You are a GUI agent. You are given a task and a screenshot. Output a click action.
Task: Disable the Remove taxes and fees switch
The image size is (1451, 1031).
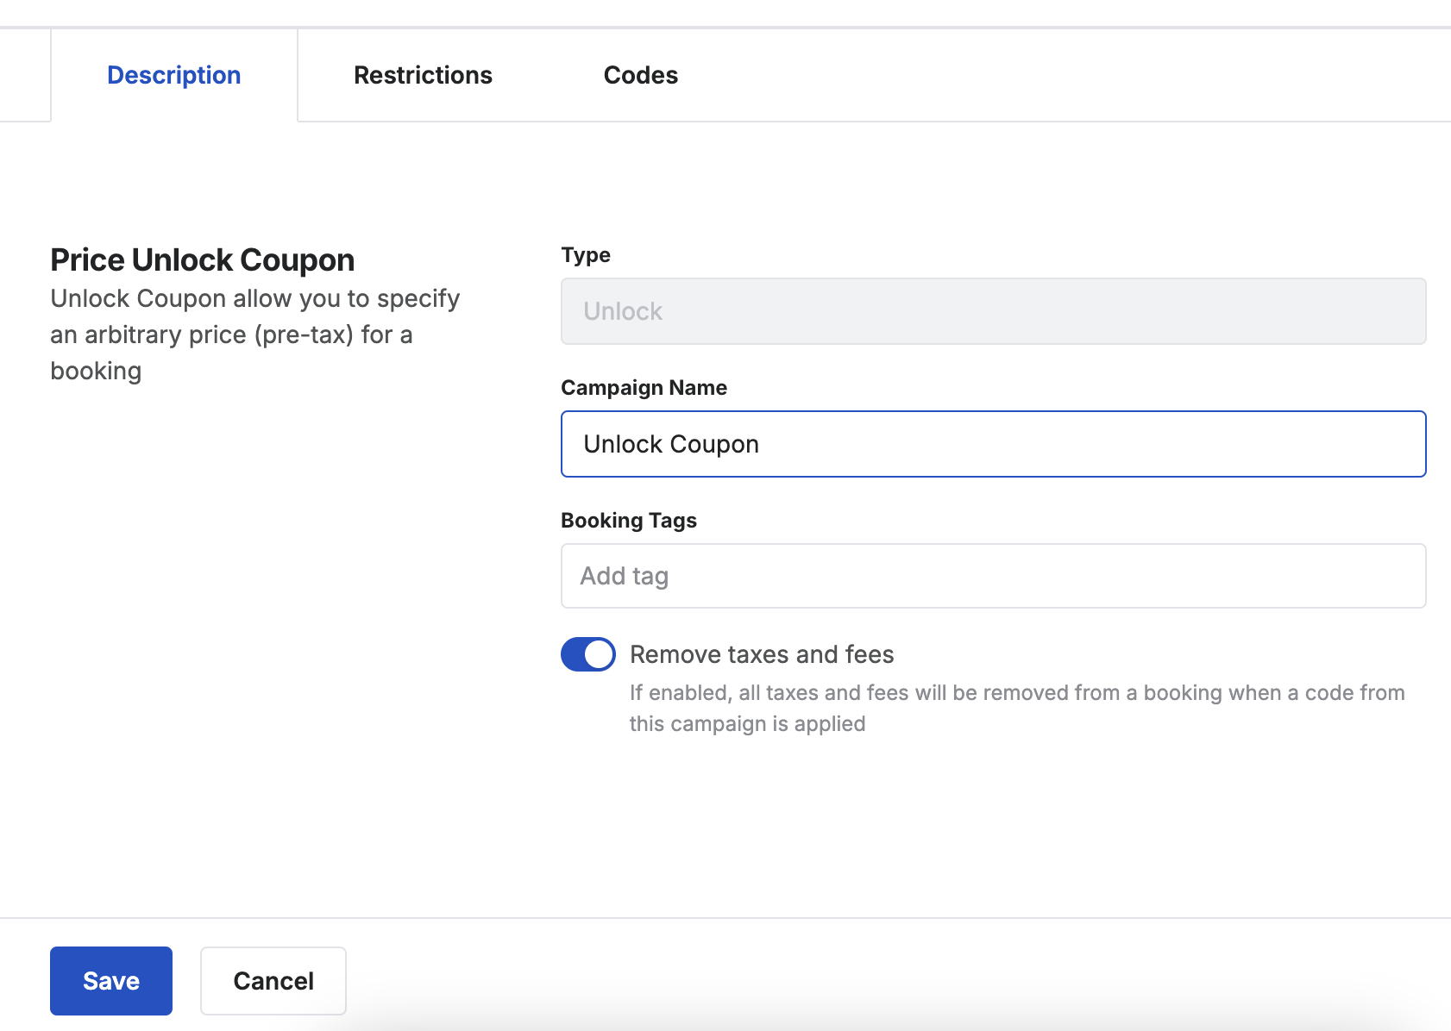pyautogui.click(x=588, y=654)
